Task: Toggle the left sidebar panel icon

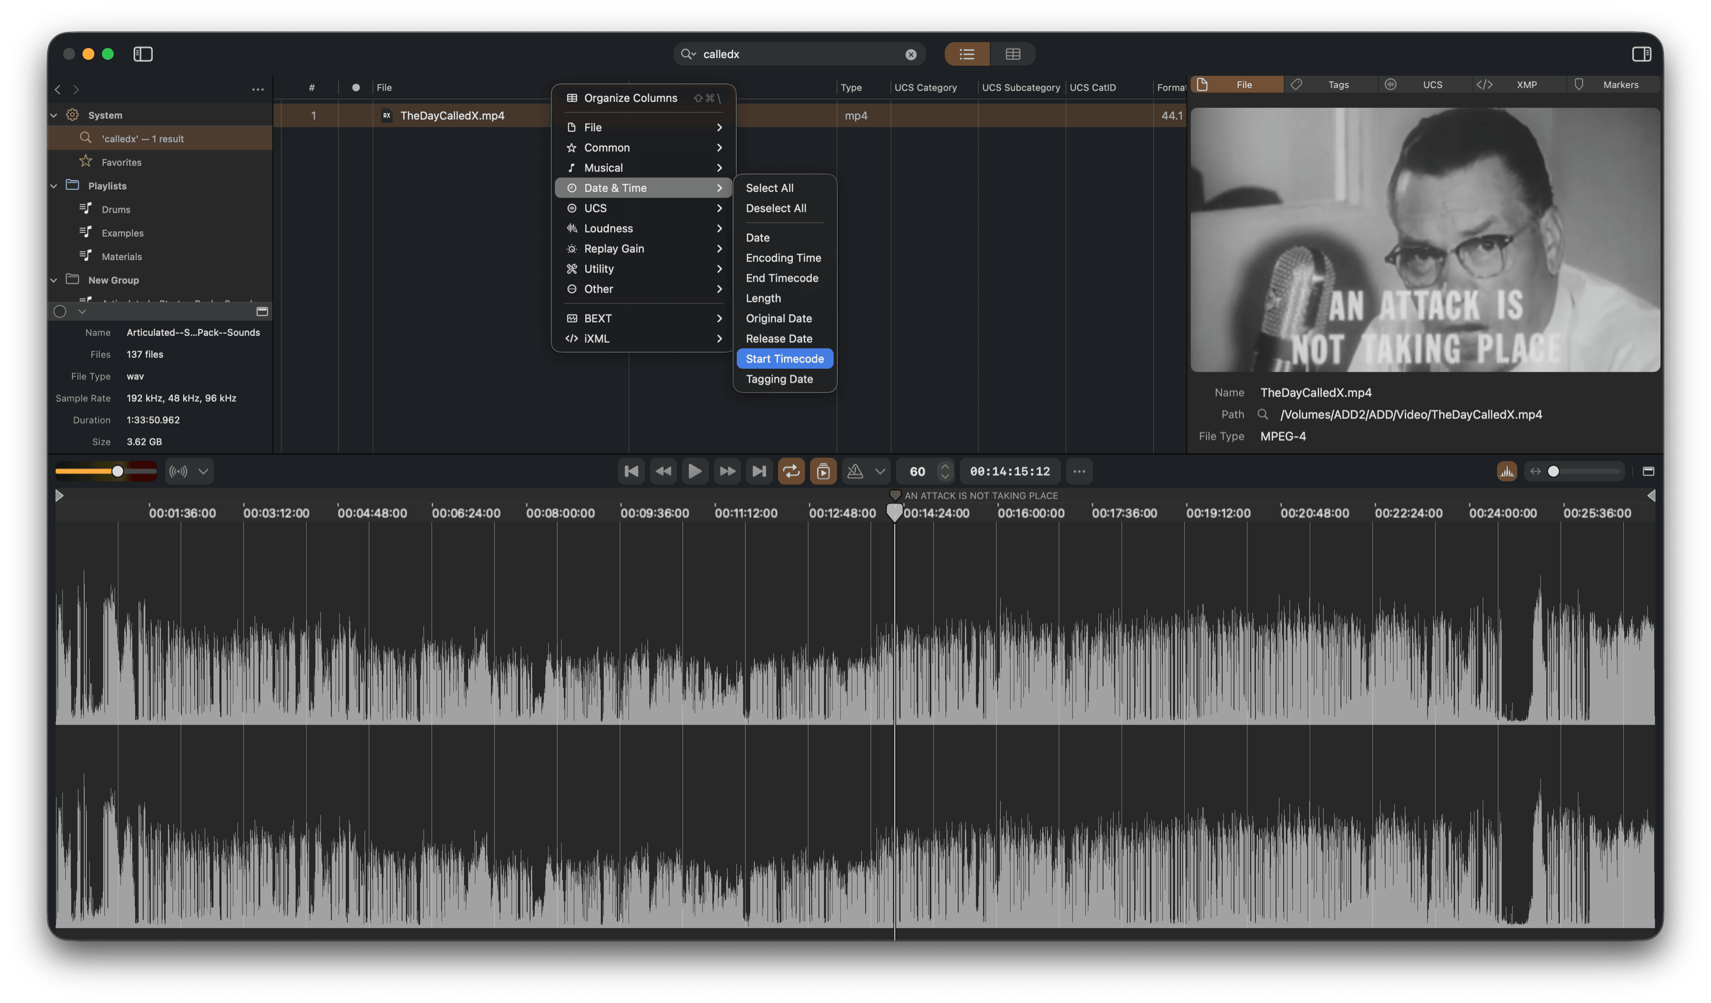Action: click(143, 55)
